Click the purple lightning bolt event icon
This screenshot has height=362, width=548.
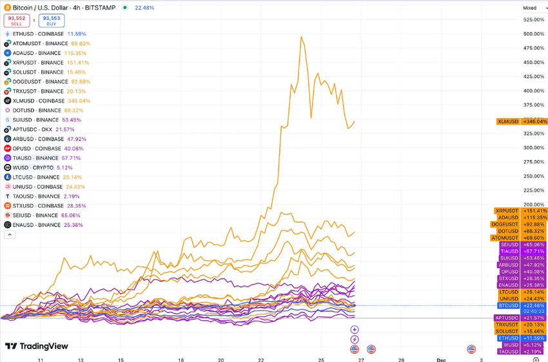tap(355, 339)
